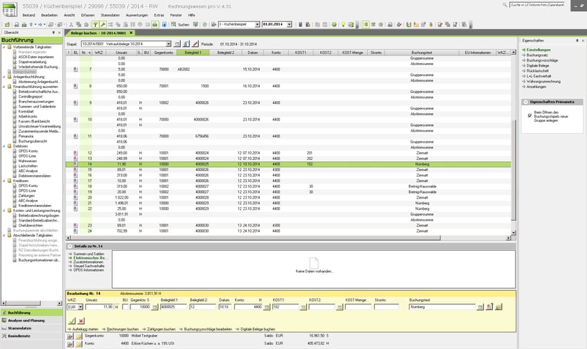Select the table row Nr. 18 Bretnig-Hauswalde

point(288,186)
